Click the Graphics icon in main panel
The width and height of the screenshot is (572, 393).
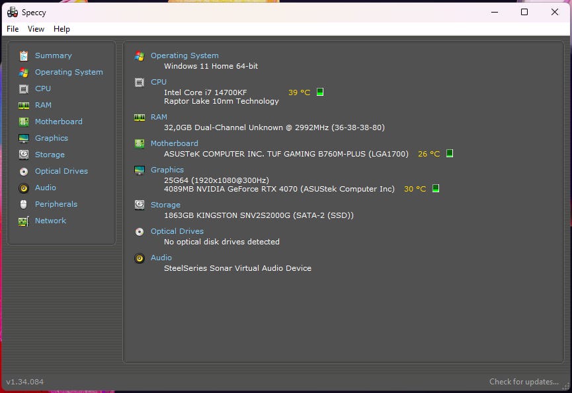[x=140, y=170]
